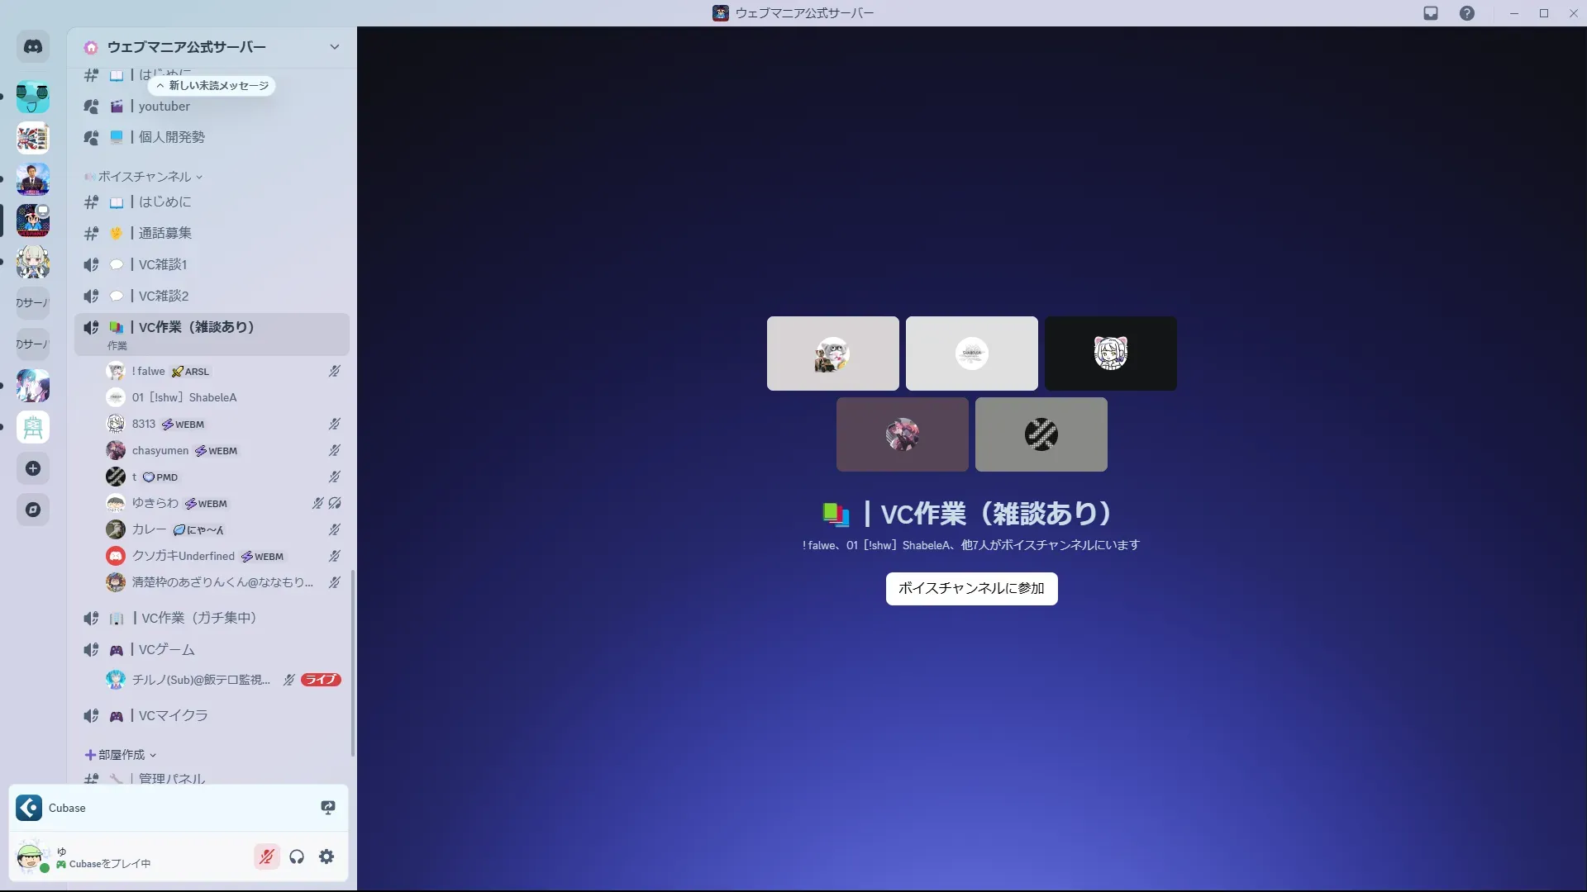Open the 通話募集 text channel

coord(164,234)
